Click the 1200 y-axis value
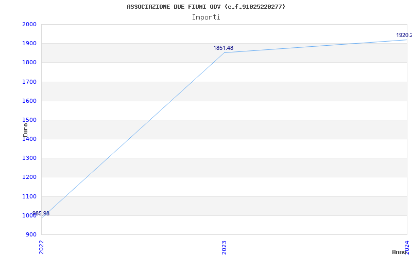 [x=29, y=177]
